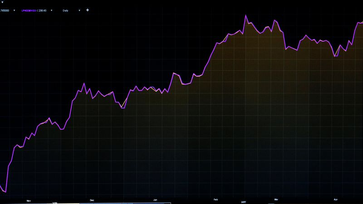Image resolution: width=363 pixels, height=204 pixels.
Task: Click the lowest point of the purple line
Action: coord(5,192)
